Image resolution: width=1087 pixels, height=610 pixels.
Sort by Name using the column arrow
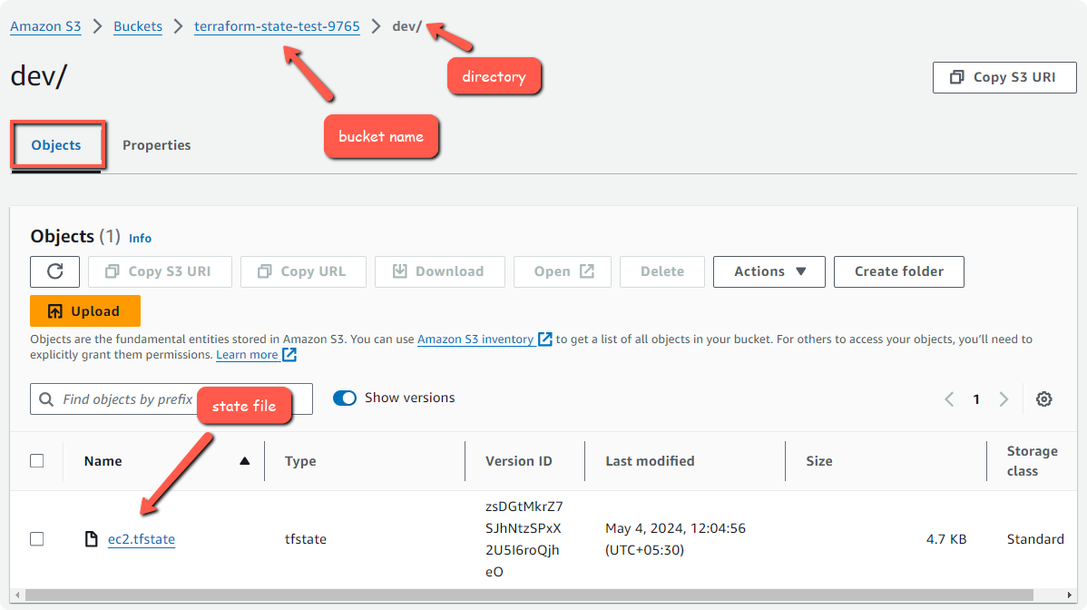coord(244,460)
